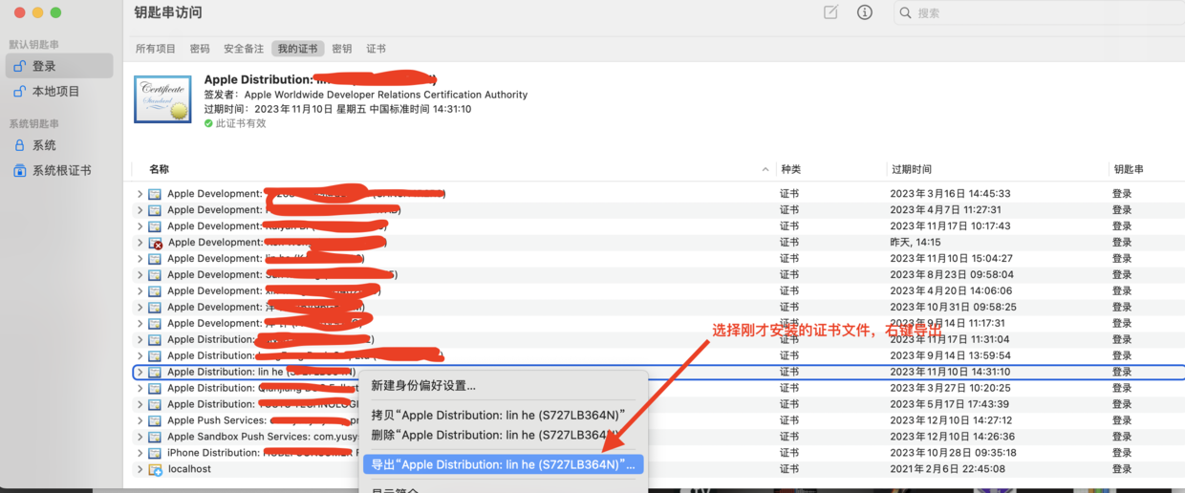
Task: Choose 删除 "Apple Distribution: lin he" menu entry
Action: point(503,435)
